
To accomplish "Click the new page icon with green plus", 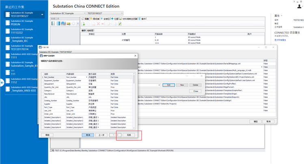I will pyautogui.click(x=83, y=24).
